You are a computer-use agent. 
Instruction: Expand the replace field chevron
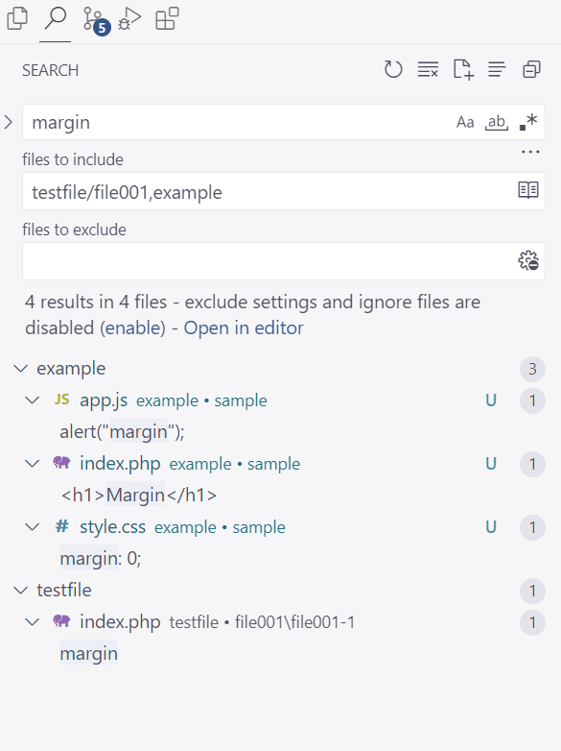coord(9,122)
